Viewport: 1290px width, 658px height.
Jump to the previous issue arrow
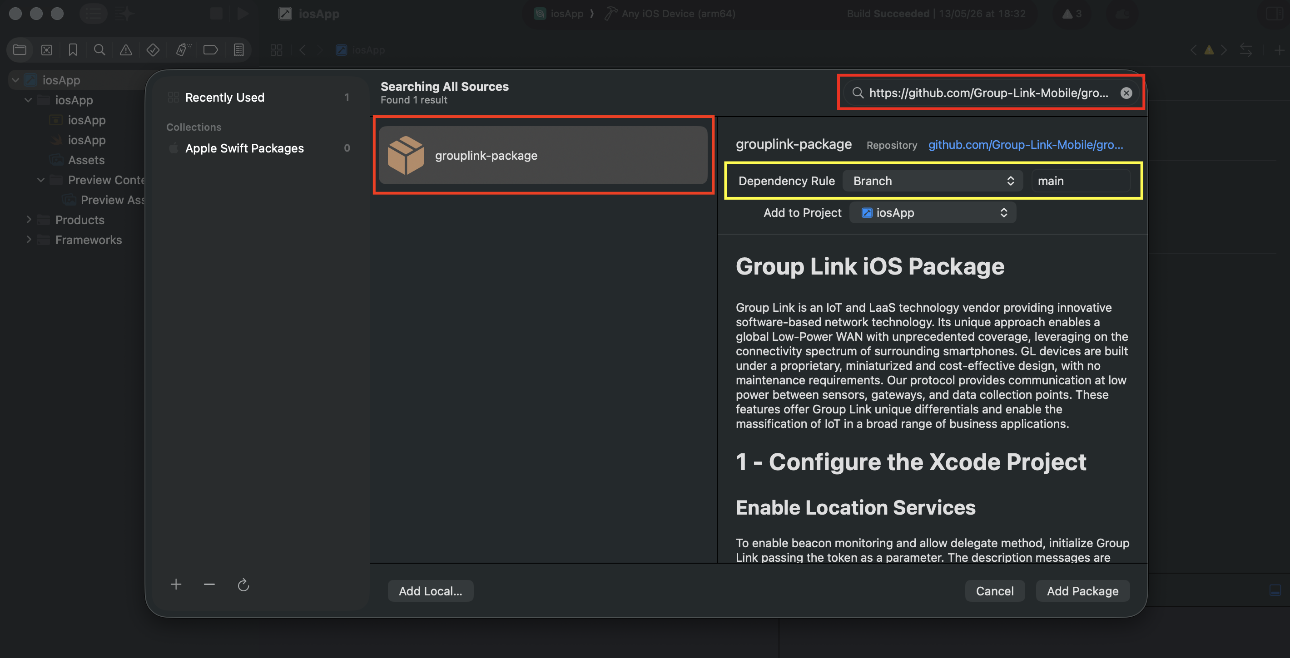tap(1194, 50)
